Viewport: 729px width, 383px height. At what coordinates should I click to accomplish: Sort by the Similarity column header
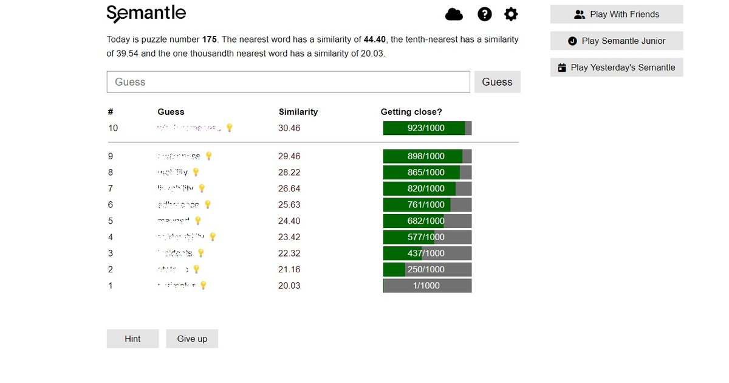pos(298,112)
